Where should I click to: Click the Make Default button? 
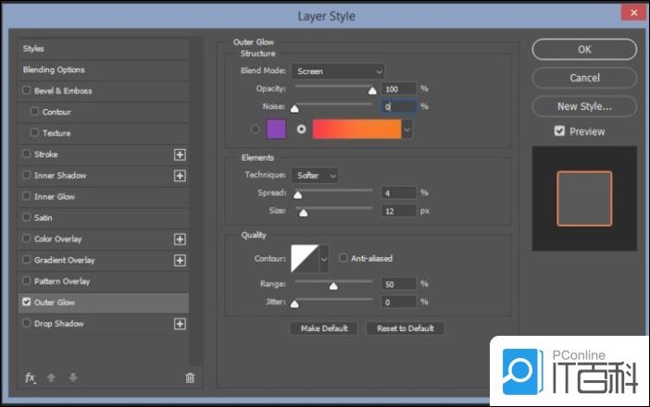(x=324, y=328)
